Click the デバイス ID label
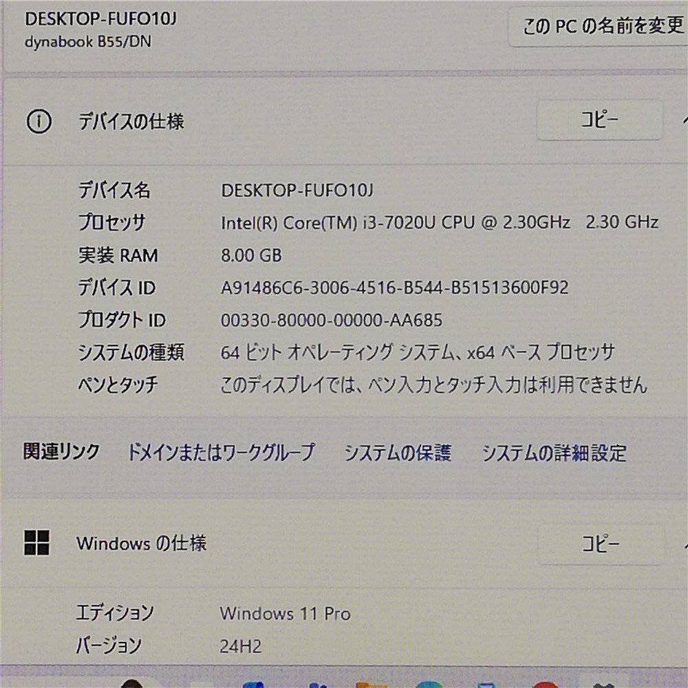Viewport: 688px width, 688px height. click(x=117, y=288)
